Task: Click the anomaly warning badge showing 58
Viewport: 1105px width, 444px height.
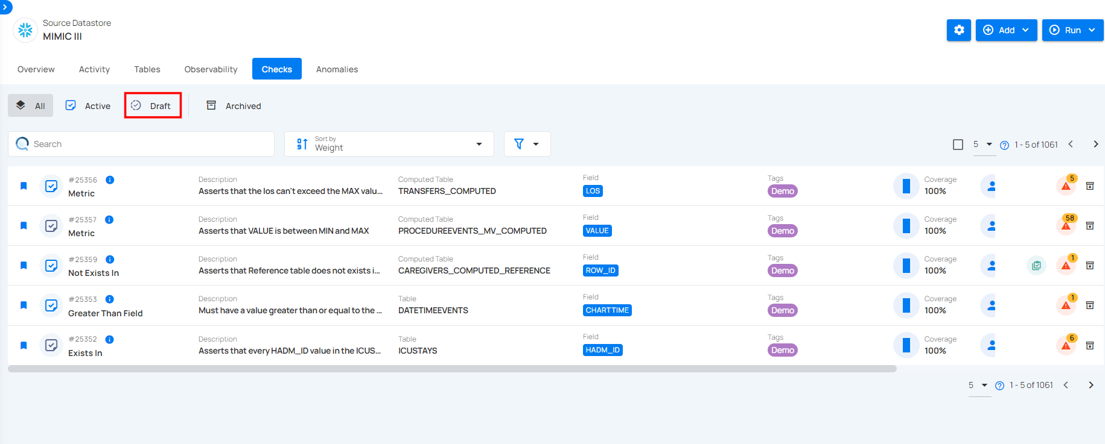Action: pyautogui.click(x=1067, y=224)
